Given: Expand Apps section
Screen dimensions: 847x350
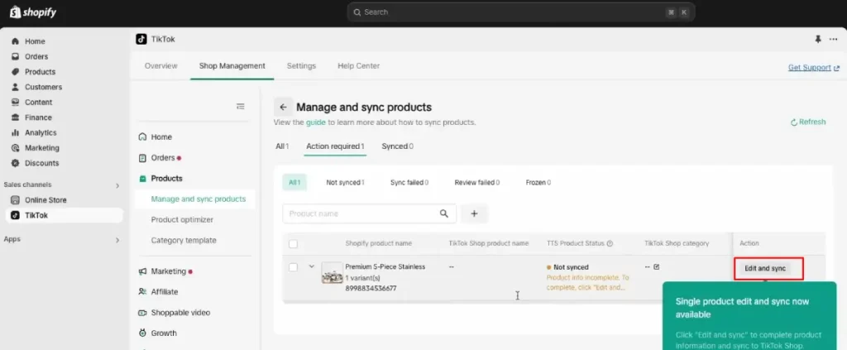Looking at the screenshot, I should point(117,240).
